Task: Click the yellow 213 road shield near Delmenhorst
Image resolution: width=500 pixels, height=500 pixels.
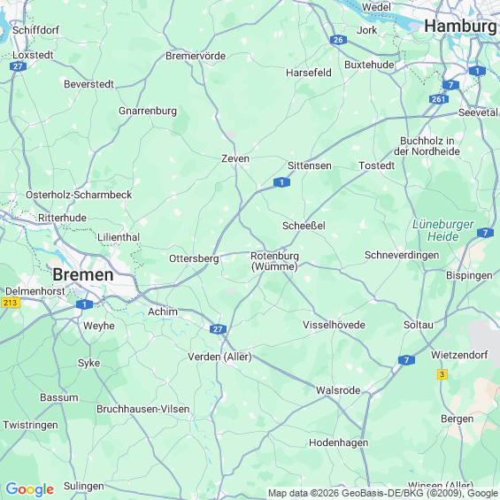Action: click(x=11, y=303)
